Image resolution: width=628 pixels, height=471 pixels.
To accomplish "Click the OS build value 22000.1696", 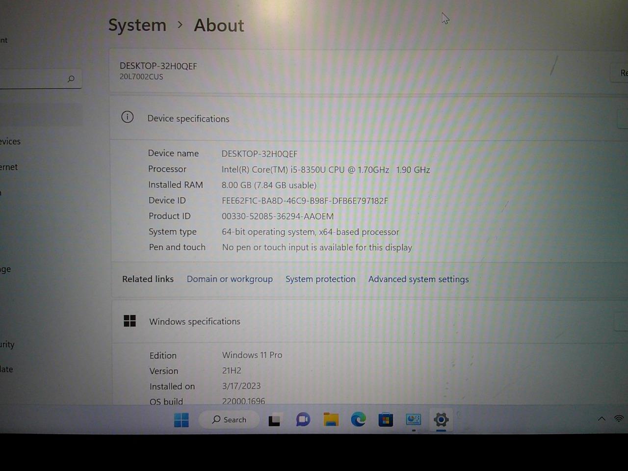I will [x=243, y=401].
